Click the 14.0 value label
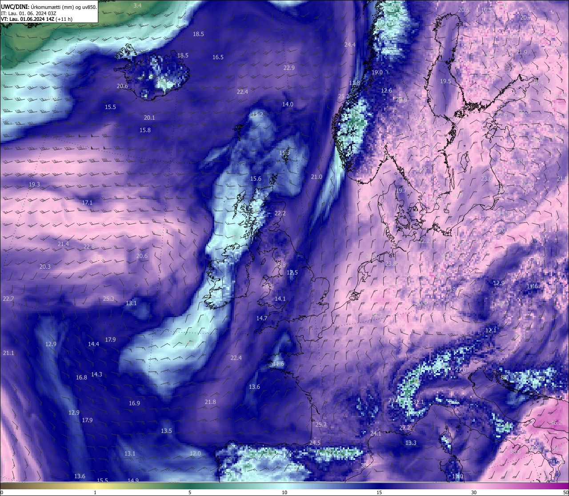569x496 pixels. click(x=288, y=104)
